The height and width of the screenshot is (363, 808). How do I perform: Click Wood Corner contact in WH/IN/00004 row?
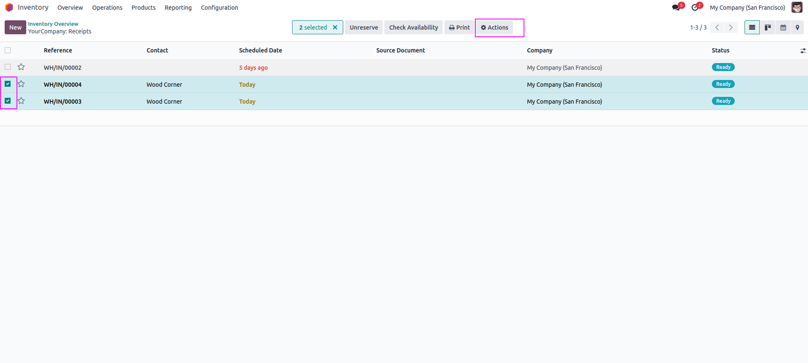pos(164,85)
